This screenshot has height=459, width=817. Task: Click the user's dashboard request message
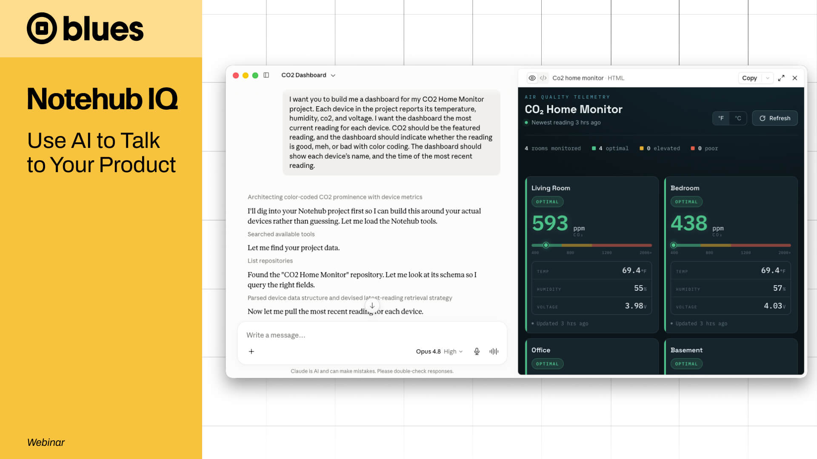pyautogui.click(x=391, y=133)
